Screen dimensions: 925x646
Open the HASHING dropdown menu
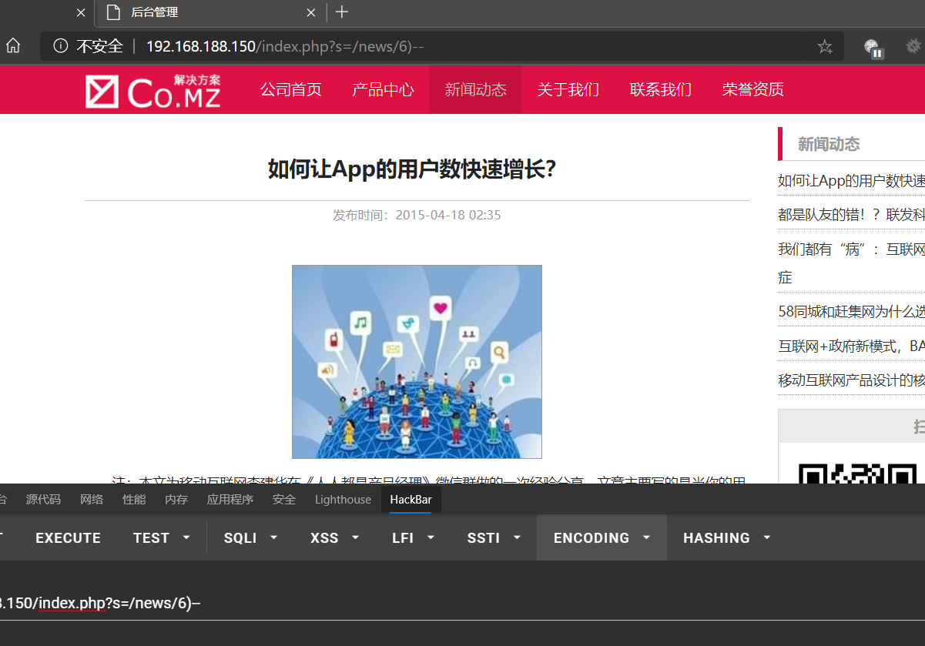tap(726, 537)
